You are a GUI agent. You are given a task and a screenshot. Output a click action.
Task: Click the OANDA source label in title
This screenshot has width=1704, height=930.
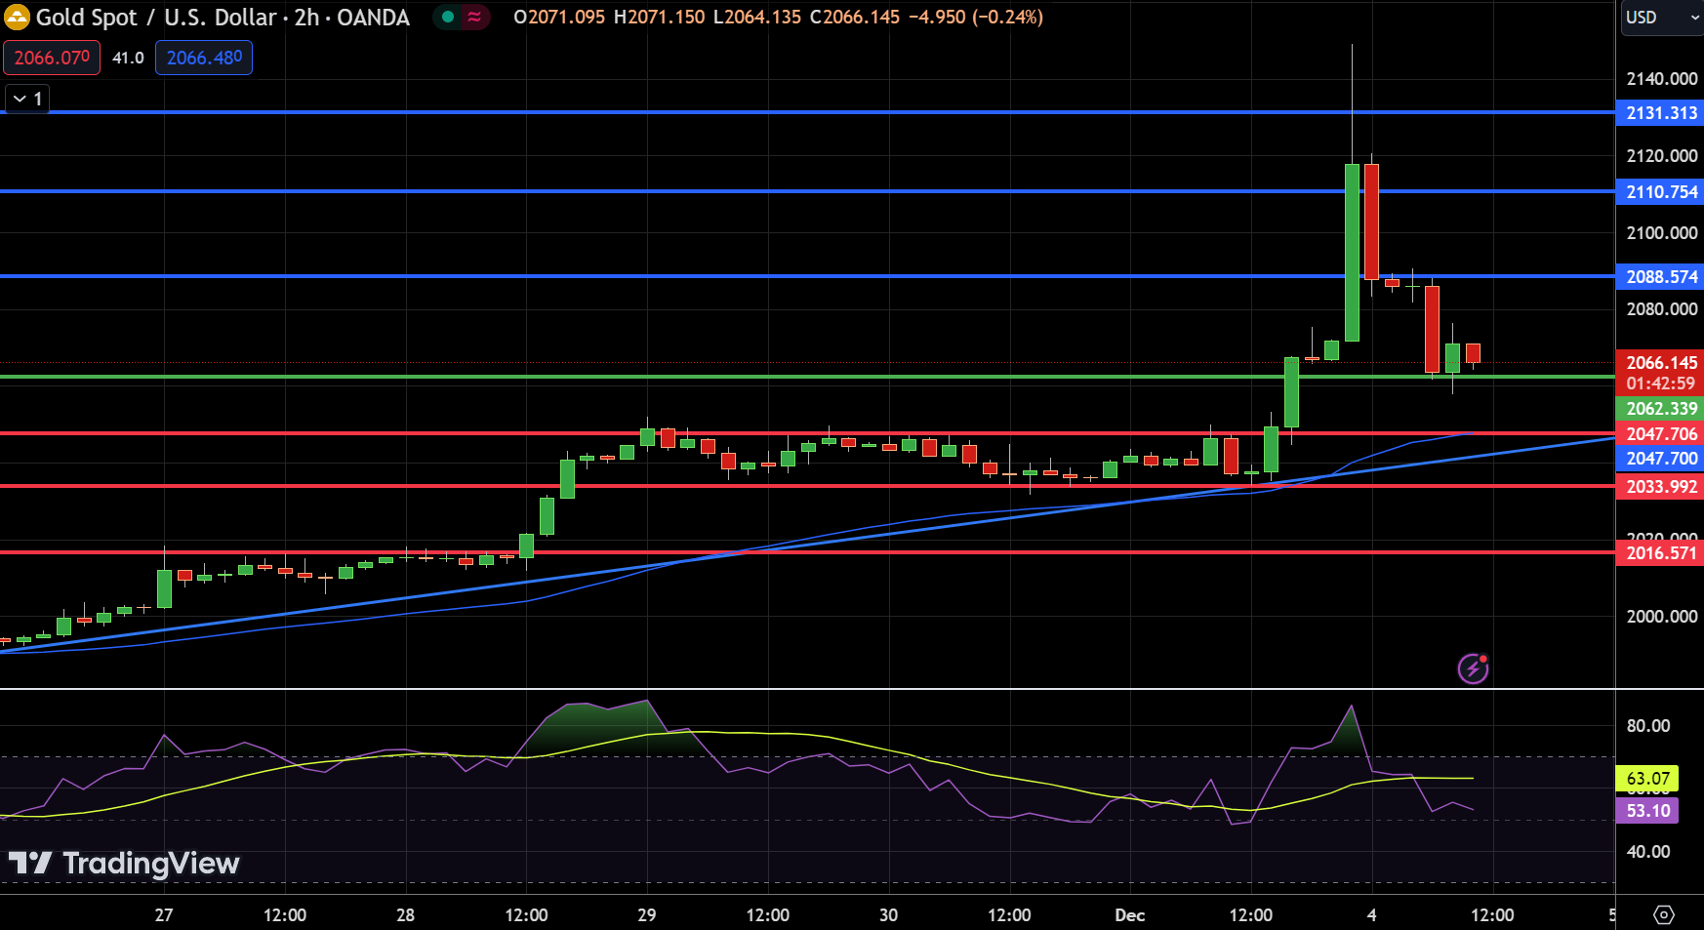373,18
